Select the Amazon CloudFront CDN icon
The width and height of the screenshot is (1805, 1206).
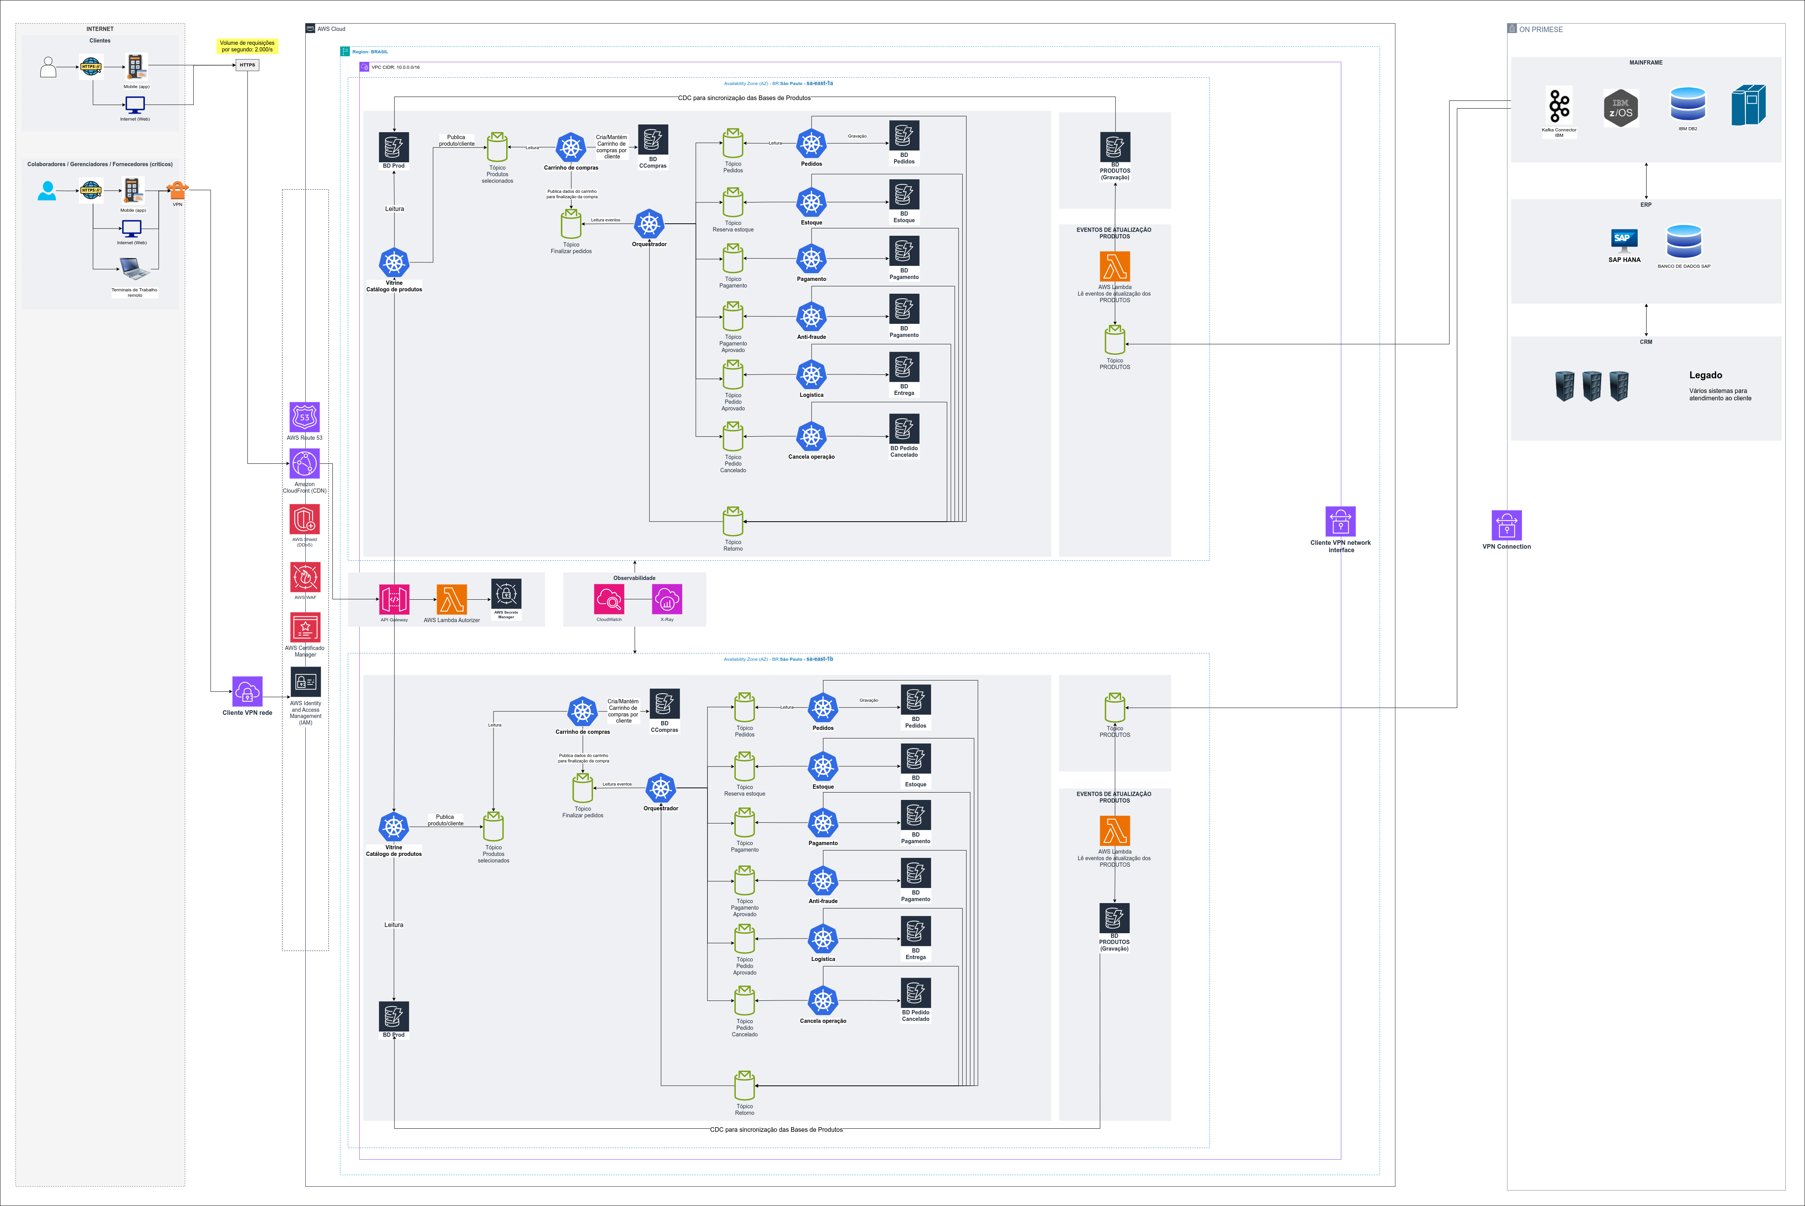(305, 464)
